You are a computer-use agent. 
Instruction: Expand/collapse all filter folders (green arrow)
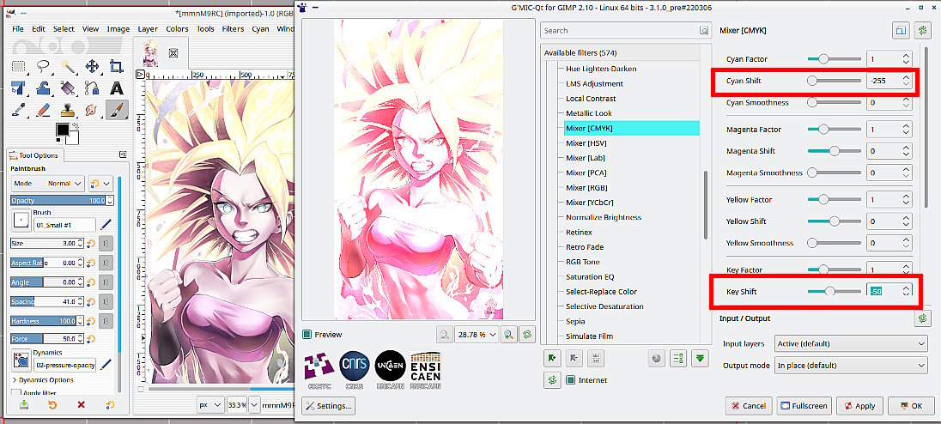[x=700, y=359]
